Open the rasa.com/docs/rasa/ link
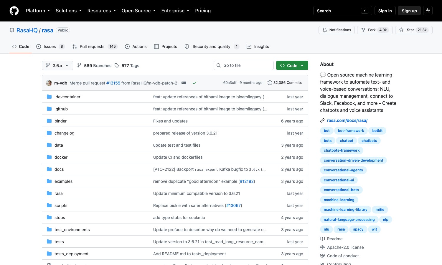This screenshot has width=442, height=265. (347, 120)
